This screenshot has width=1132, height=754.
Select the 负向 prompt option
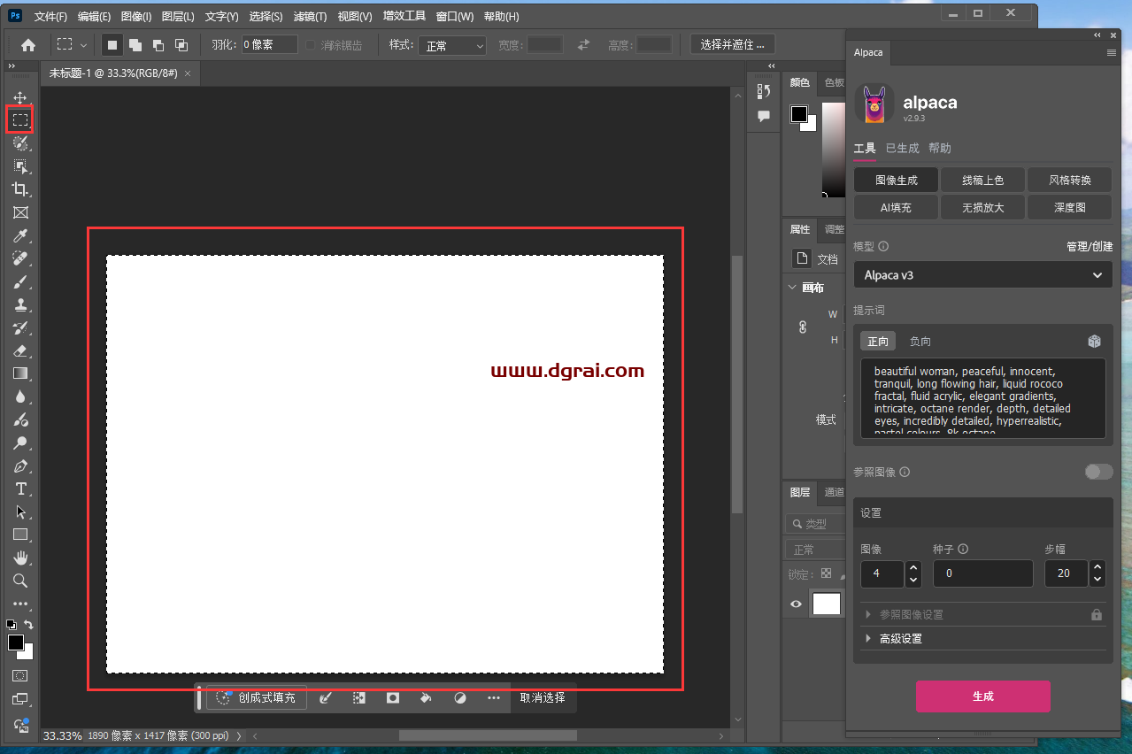(x=920, y=342)
